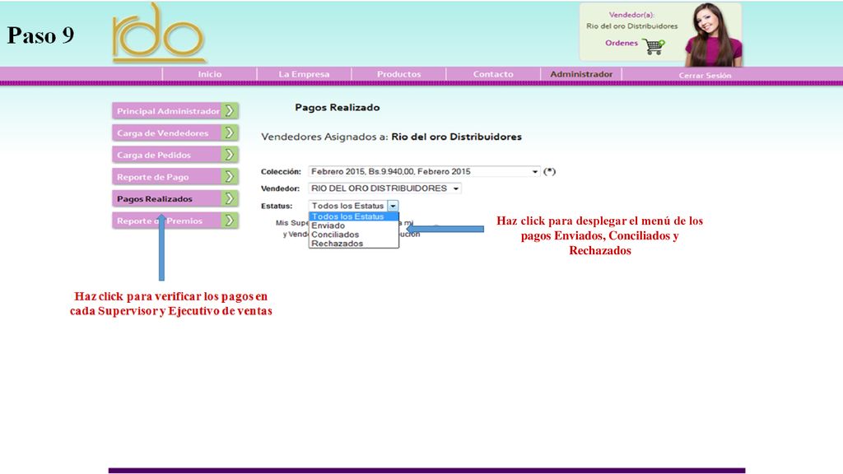The image size is (843, 474).
Task: Click arrow icon beside Carga de Pedidos
Action: click(x=231, y=155)
